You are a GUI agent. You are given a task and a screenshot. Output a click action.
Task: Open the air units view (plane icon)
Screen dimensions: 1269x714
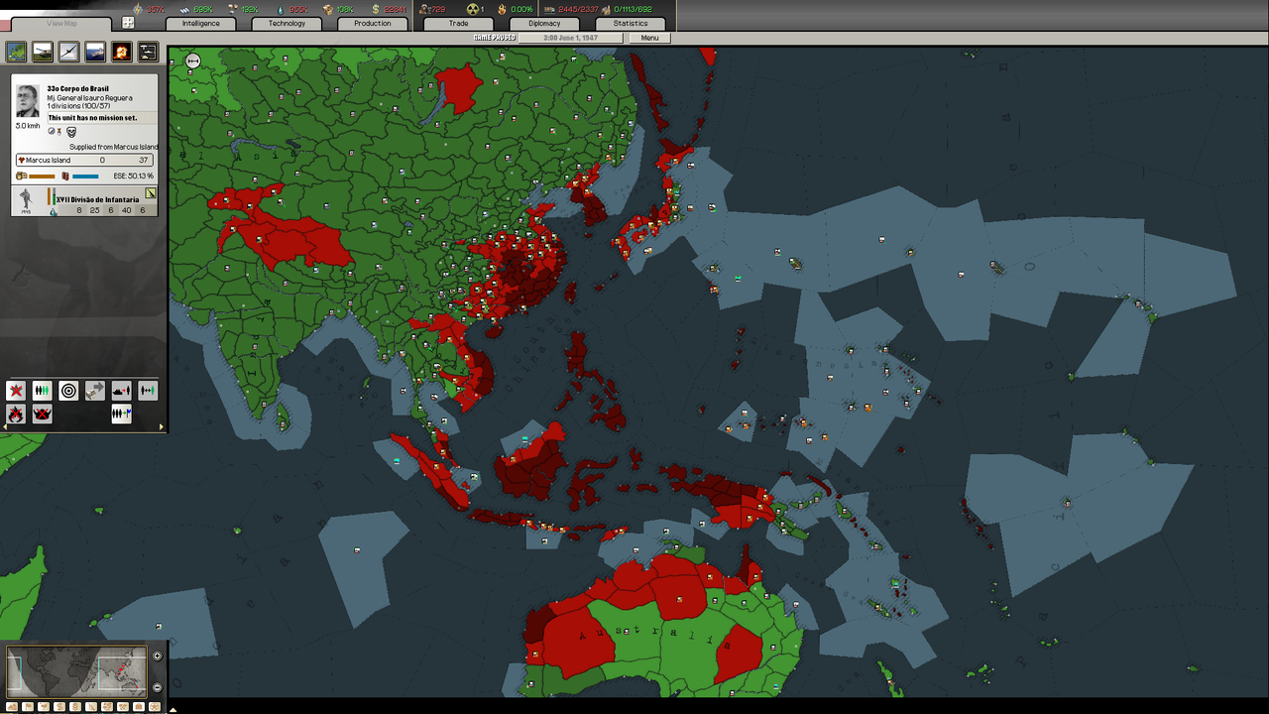click(68, 52)
